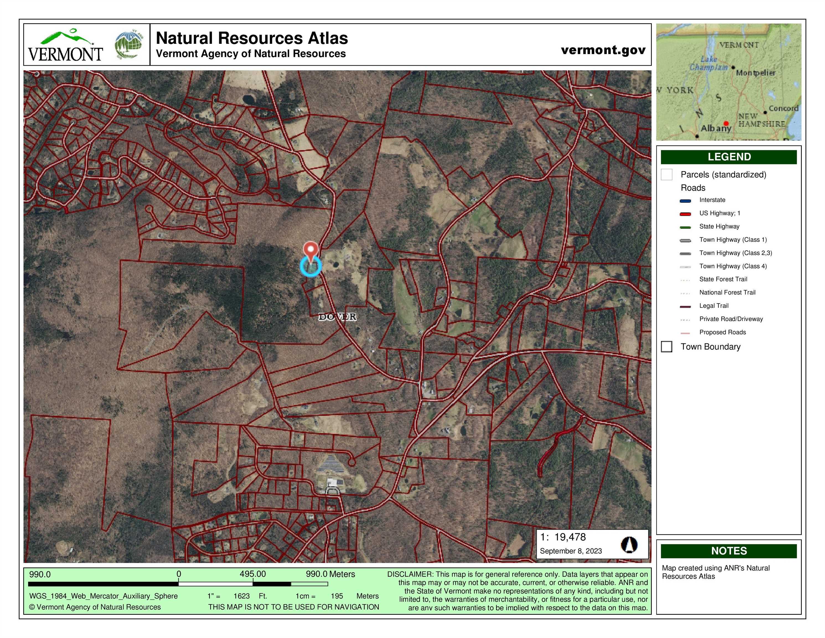Click the State Highway green line symbol
The height and width of the screenshot is (638, 825).
[685, 227]
